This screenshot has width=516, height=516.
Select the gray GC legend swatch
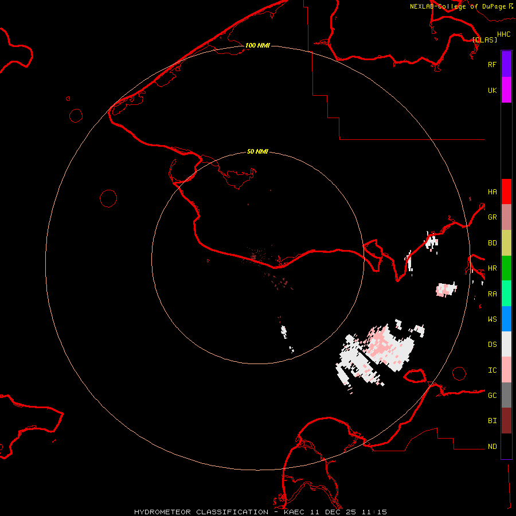(506, 395)
